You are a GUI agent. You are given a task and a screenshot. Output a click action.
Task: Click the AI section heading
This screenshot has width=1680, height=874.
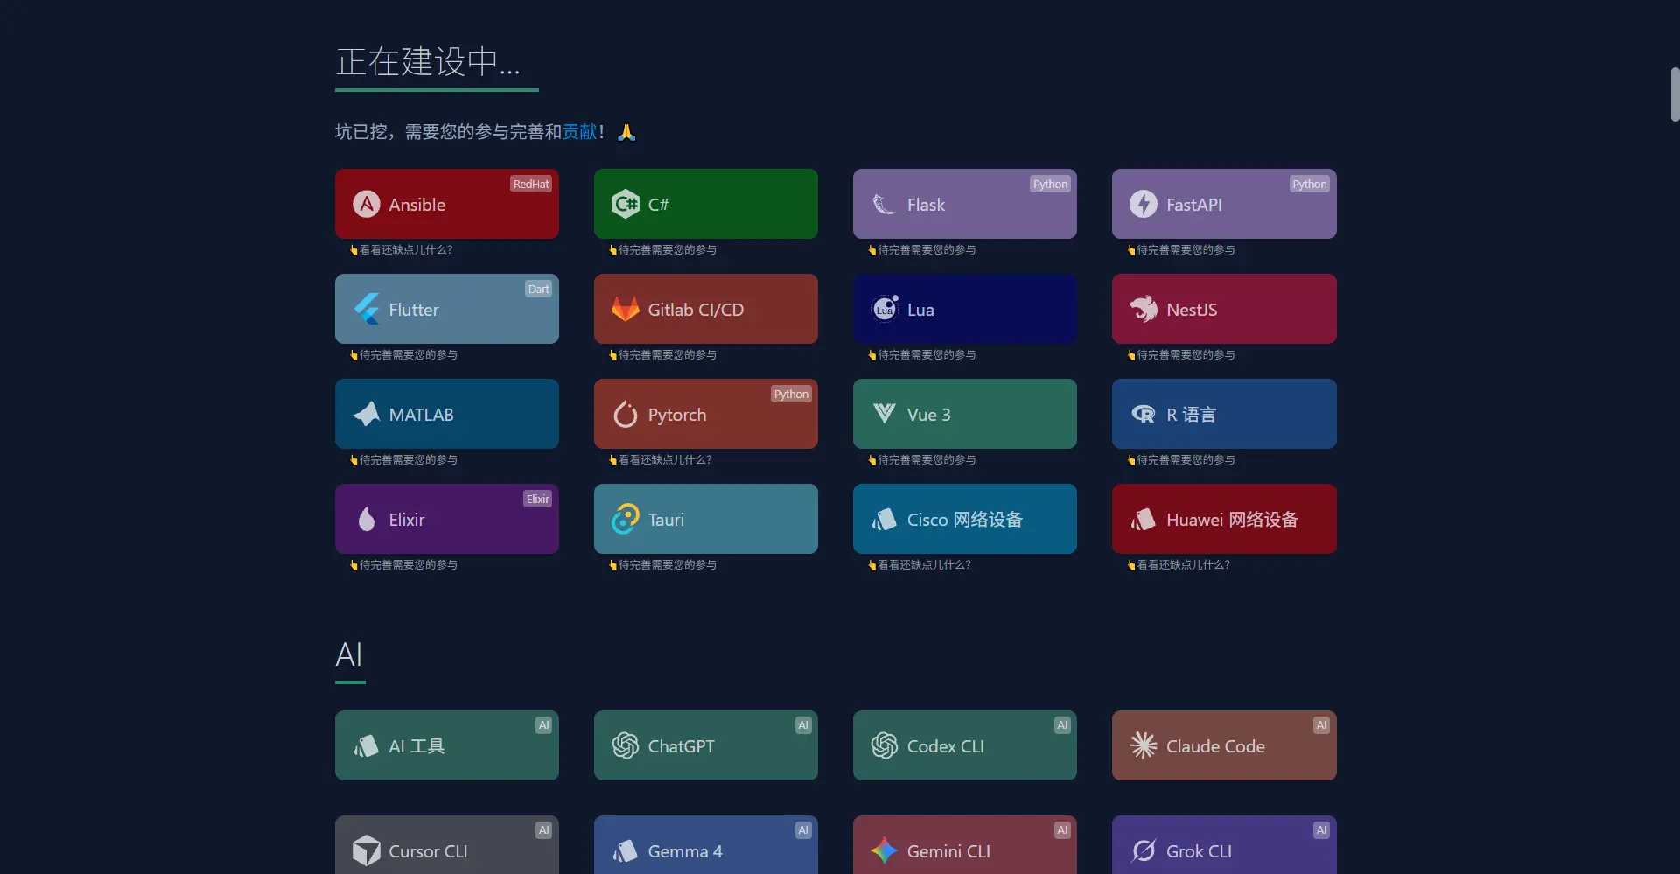349,654
